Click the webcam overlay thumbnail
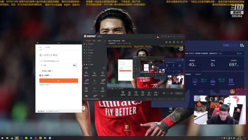Screen dimensions: 248x140 [220, 110]
